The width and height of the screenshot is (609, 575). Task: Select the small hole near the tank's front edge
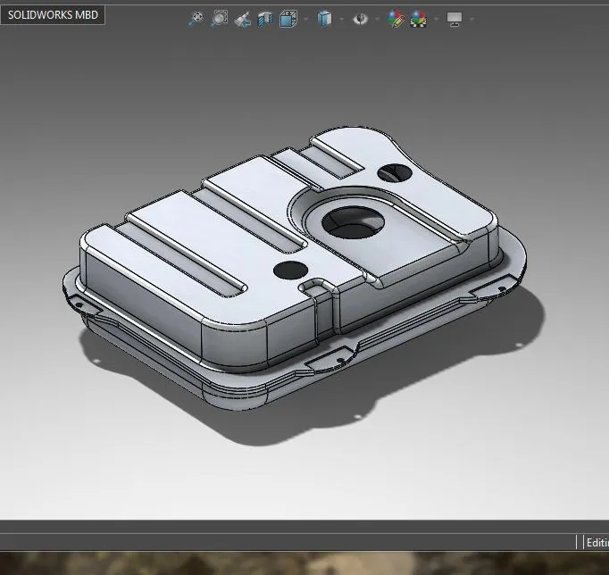click(x=289, y=270)
